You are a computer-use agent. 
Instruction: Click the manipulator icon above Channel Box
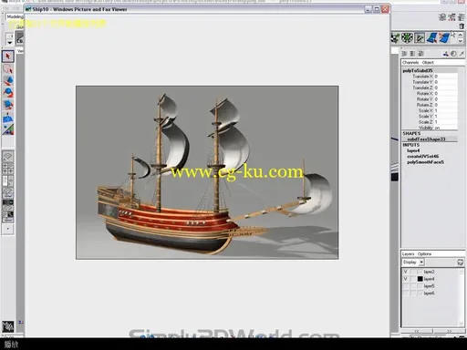click(x=446, y=54)
